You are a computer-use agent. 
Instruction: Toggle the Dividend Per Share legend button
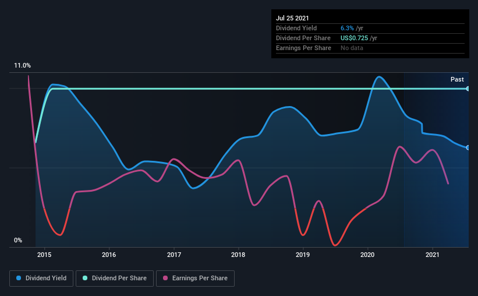(115, 279)
